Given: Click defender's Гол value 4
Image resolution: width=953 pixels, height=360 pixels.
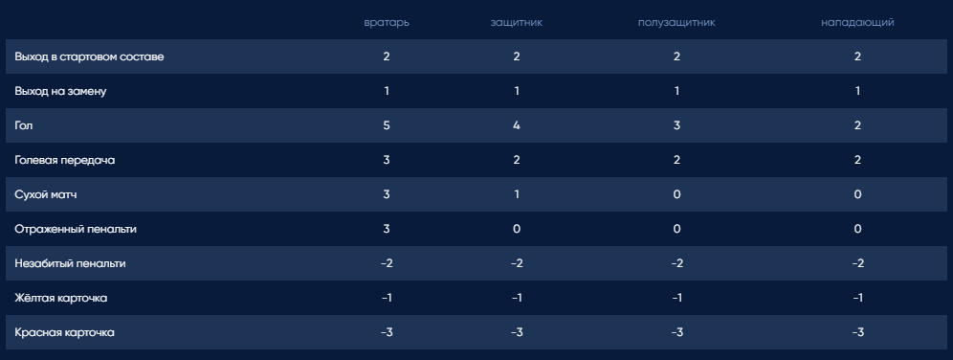Looking at the screenshot, I should click(x=517, y=125).
